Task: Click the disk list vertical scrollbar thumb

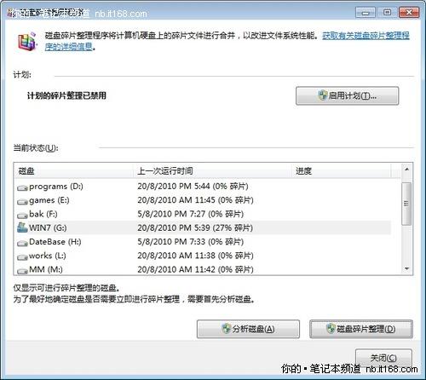Action: pos(406,204)
